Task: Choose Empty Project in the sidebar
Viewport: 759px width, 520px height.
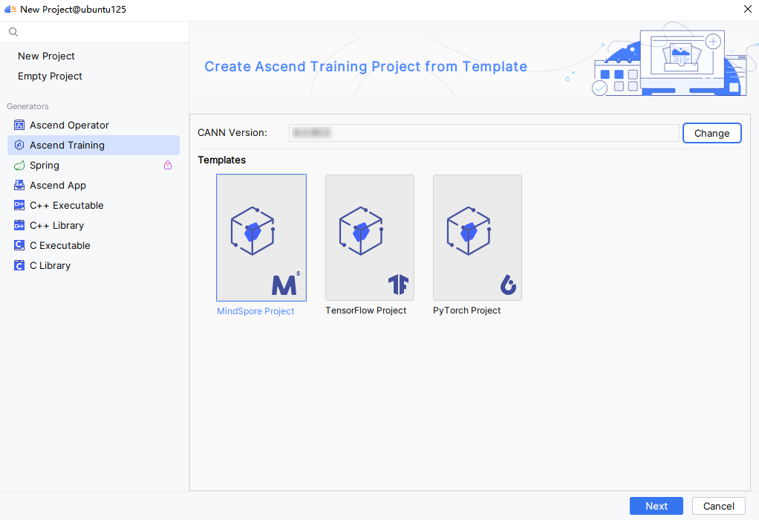Action: 50,76
